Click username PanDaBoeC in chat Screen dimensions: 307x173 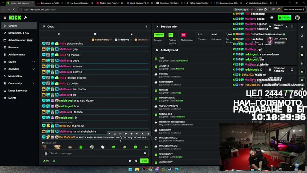67,137
